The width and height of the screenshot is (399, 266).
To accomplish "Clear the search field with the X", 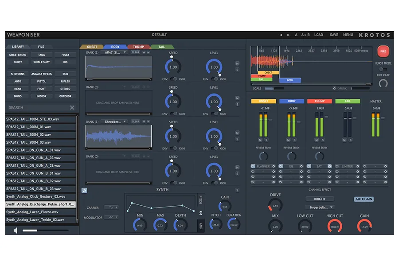I will click(72, 107).
